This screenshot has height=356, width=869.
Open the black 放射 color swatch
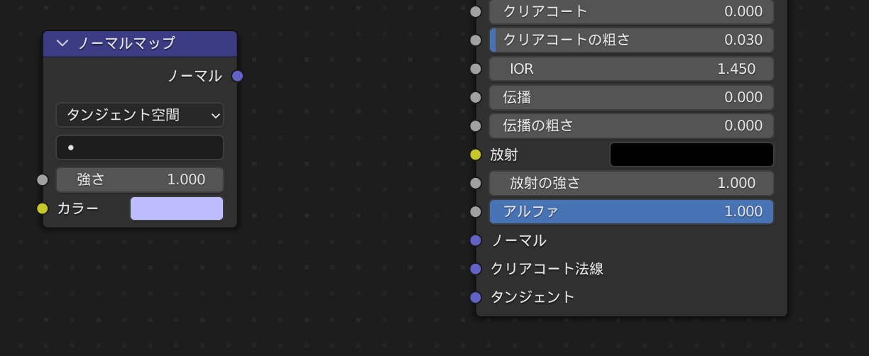pos(692,155)
